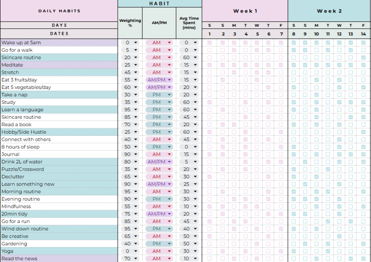Toggle Journal checkbox for day 3
371x262 pixels.
click(234, 154)
